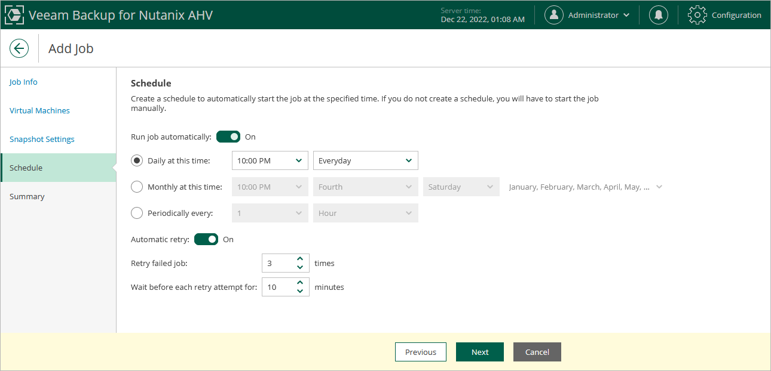Open the Hour unit dropdown

(x=366, y=213)
